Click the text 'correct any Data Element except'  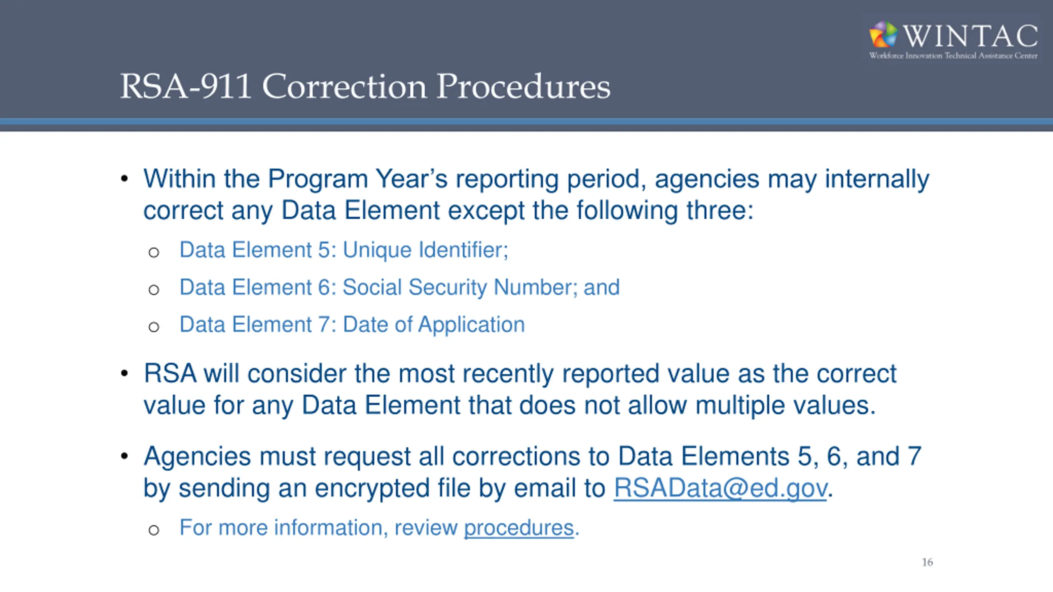pos(334,210)
